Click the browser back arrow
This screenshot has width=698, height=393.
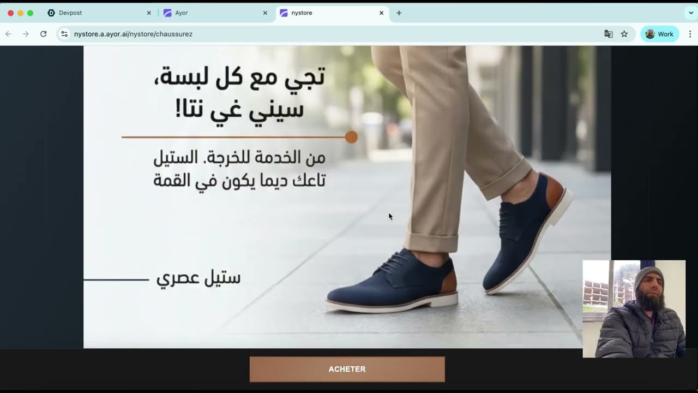point(8,34)
